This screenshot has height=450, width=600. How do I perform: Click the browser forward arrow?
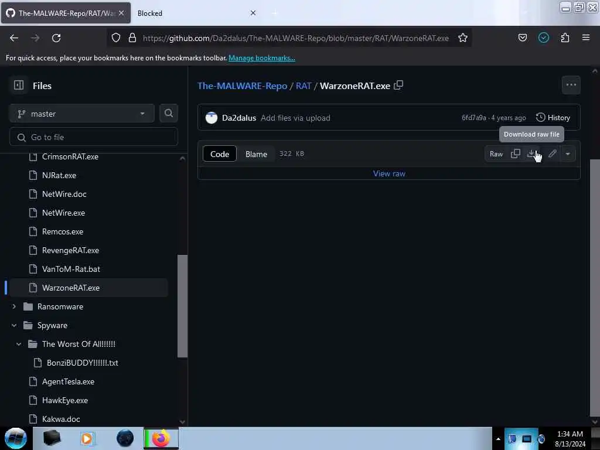[x=35, y=38]
